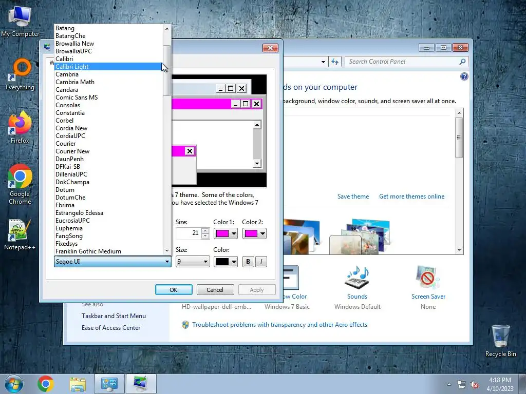Screen dimensions: 526x394
Task: Open the muted volume tray icon
Action: (474, 385)
